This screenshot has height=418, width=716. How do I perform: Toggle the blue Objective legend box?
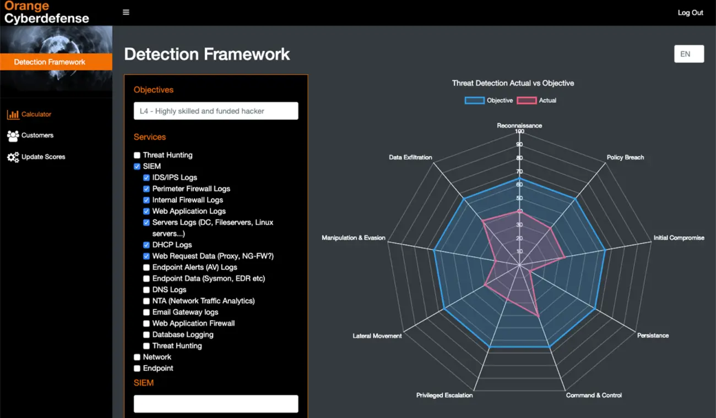[474, 101]
